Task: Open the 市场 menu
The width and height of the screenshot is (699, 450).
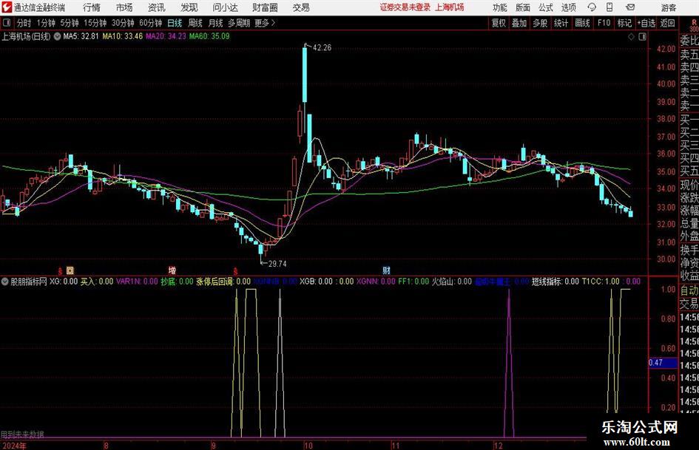Action: click(124, 7)
